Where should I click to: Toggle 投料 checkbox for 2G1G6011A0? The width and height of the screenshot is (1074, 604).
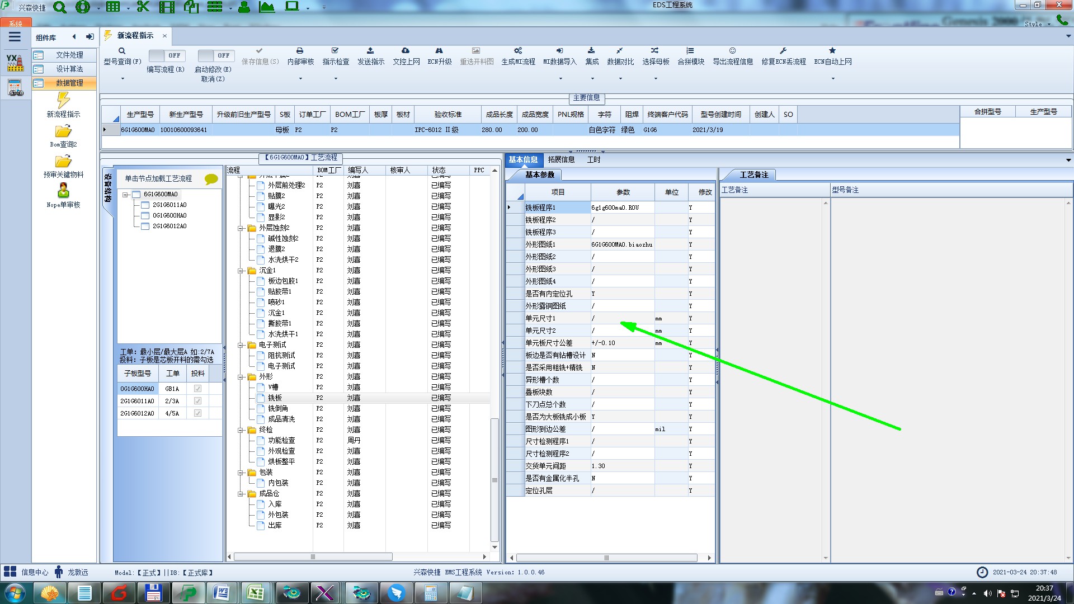coord(197,401)
